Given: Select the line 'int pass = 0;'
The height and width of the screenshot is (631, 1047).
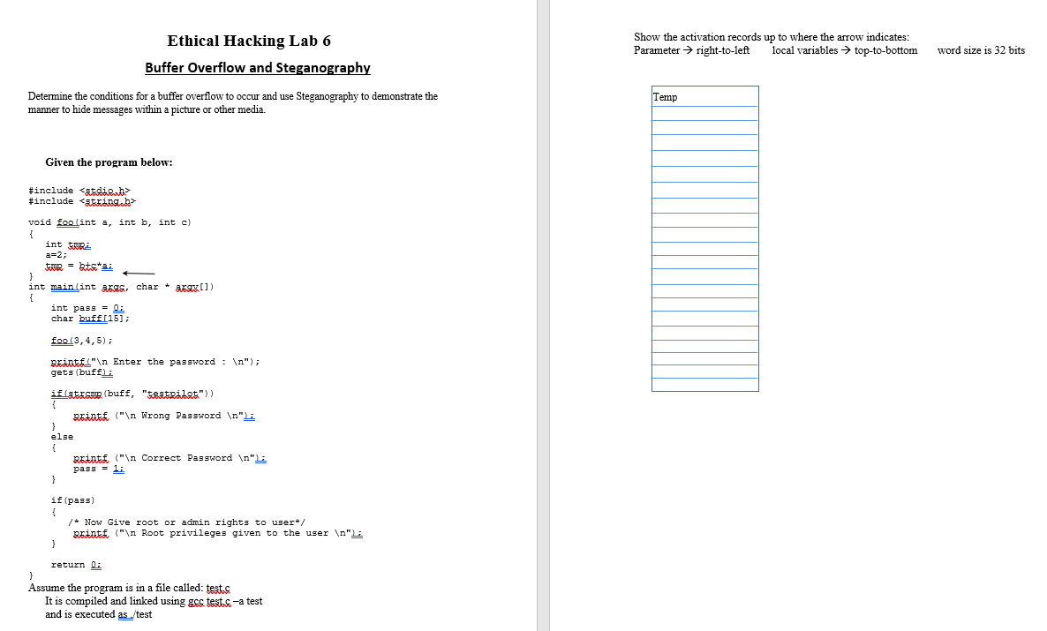Looking at the screenshot, I should [x=88, y=306].
